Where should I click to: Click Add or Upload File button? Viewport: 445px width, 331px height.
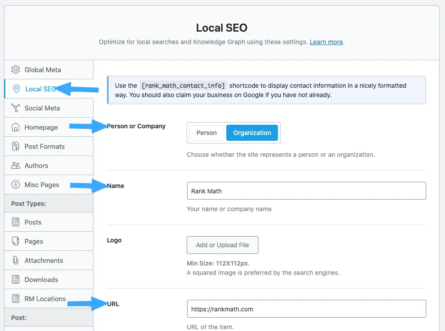point(223,245)
